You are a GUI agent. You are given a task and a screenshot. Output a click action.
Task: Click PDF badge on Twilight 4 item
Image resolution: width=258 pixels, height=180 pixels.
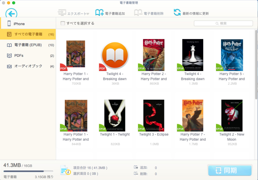pyautogui.click(x=102, y=68)
